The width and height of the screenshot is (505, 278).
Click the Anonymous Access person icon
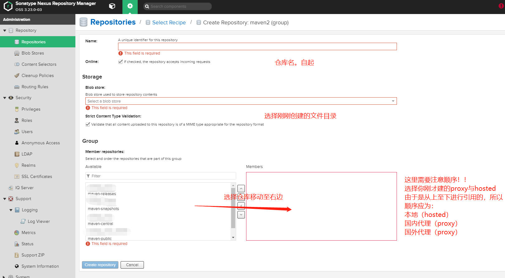pyautogui.click(x=17, y=143)
